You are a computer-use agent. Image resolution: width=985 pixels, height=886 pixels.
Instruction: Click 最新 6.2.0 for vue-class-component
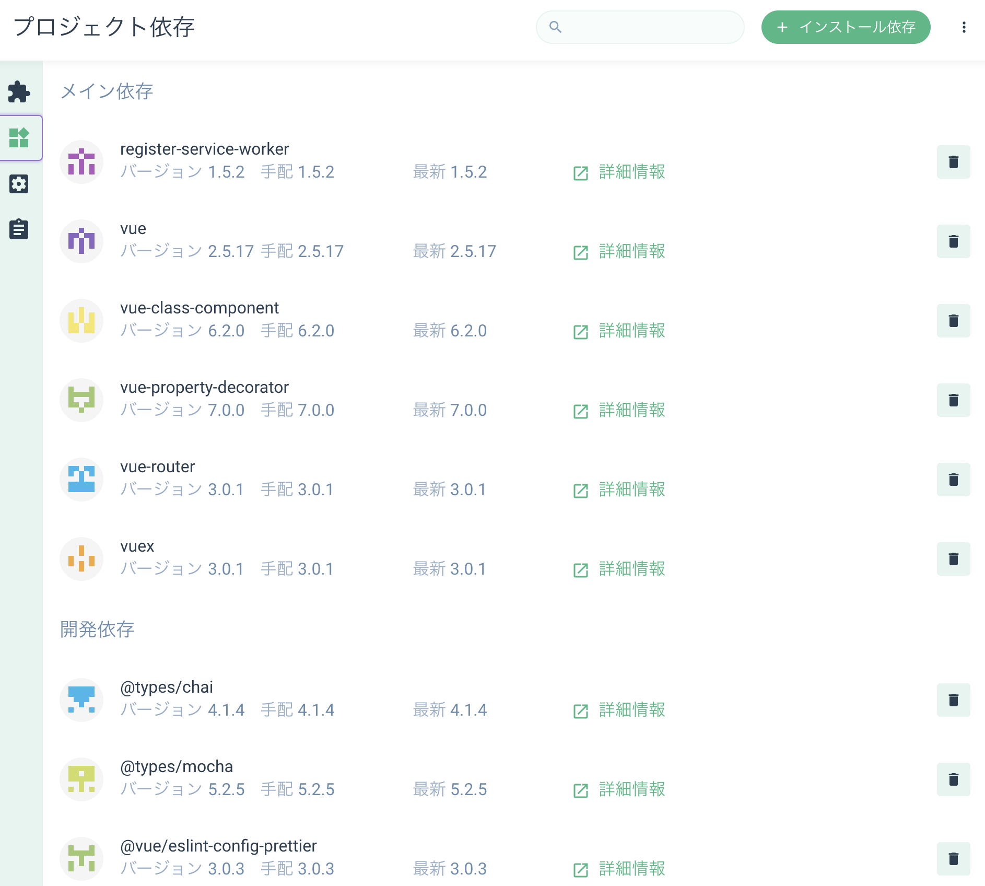[450, 331]
